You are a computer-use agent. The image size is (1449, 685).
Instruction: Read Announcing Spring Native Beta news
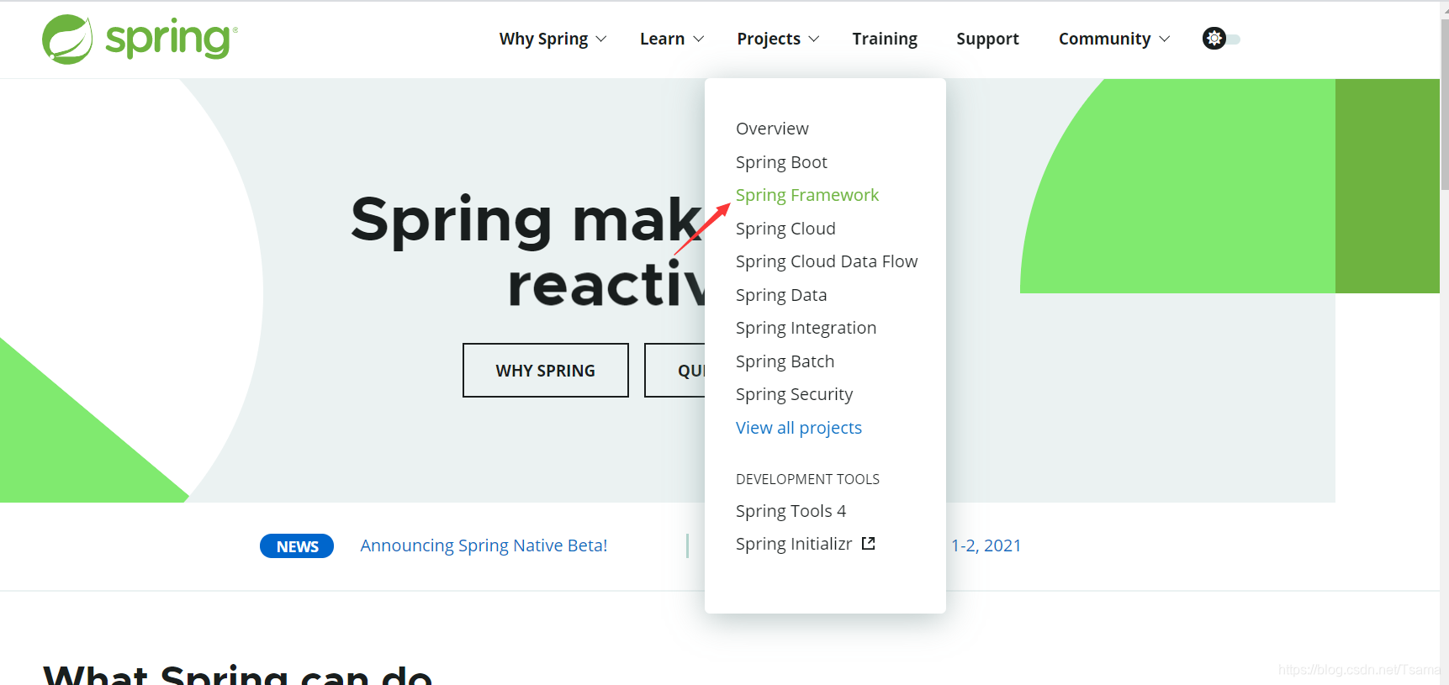point(484,545)
